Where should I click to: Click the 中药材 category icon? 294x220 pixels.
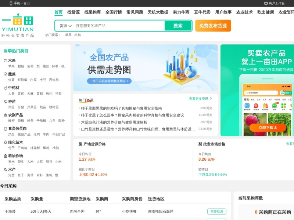pyautogui.click(x=6, y=88)
